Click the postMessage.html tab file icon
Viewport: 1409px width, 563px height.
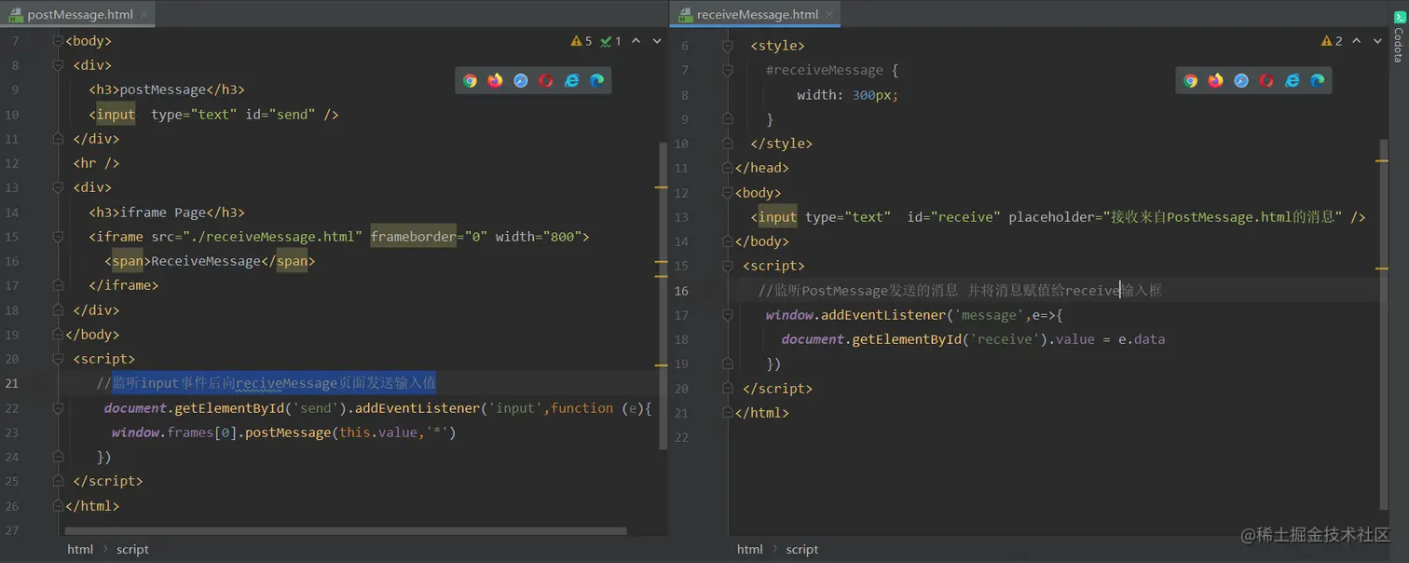click(16, 15)
